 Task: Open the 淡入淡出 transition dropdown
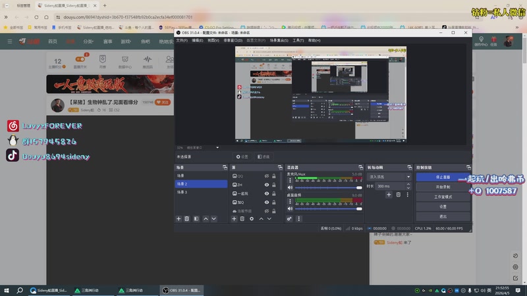[x=389, y=177]
